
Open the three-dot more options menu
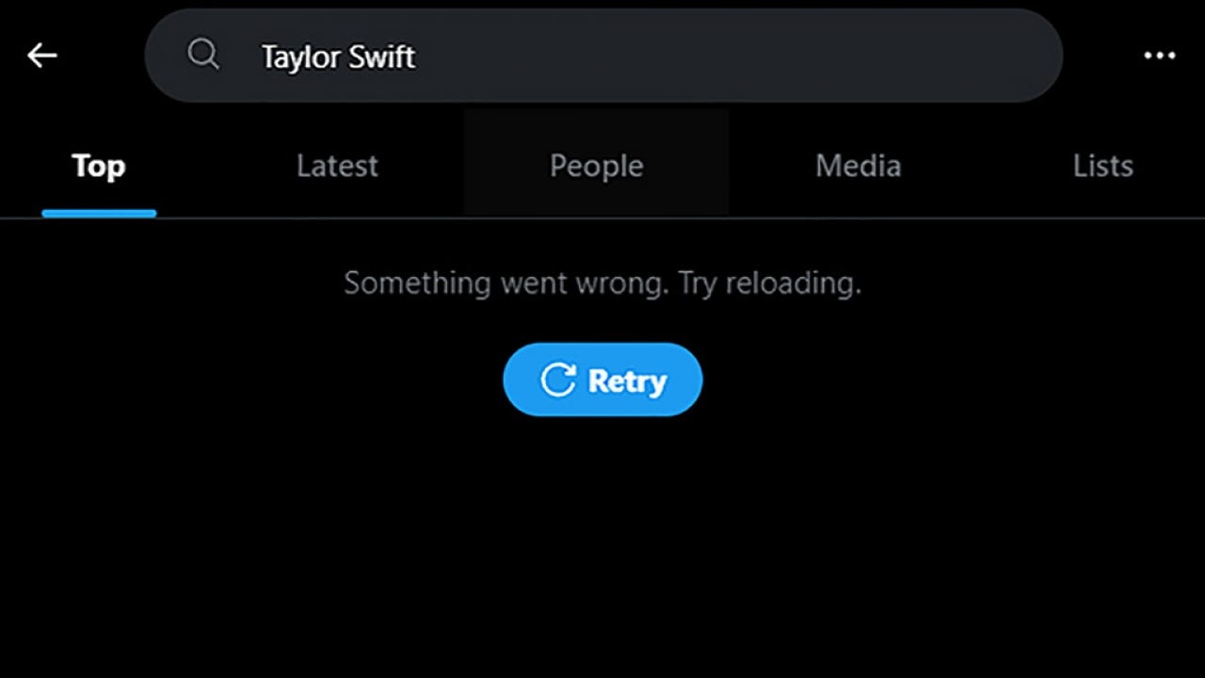(x=1159, y=56)
